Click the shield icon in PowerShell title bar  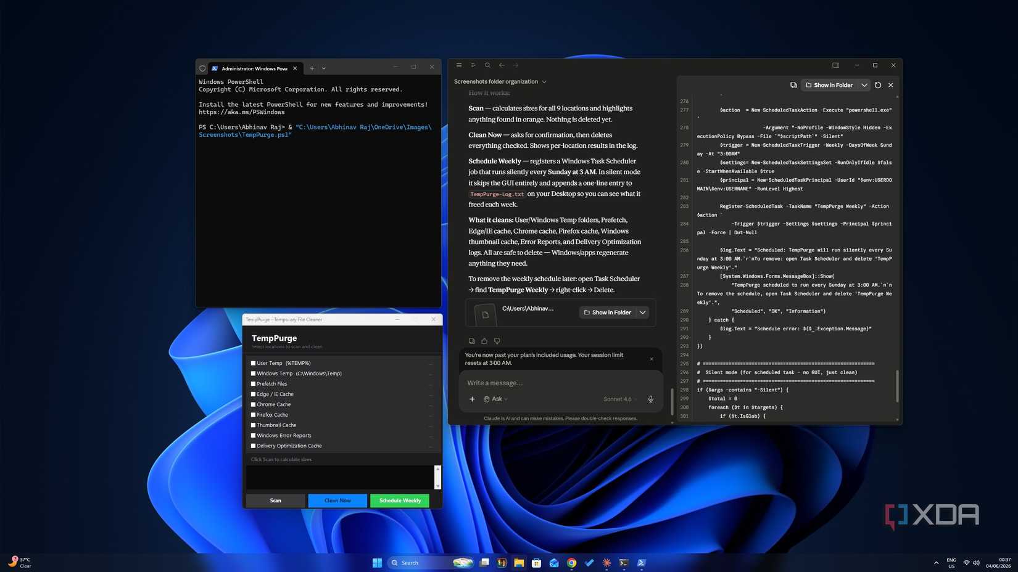(x=202, y=68)
